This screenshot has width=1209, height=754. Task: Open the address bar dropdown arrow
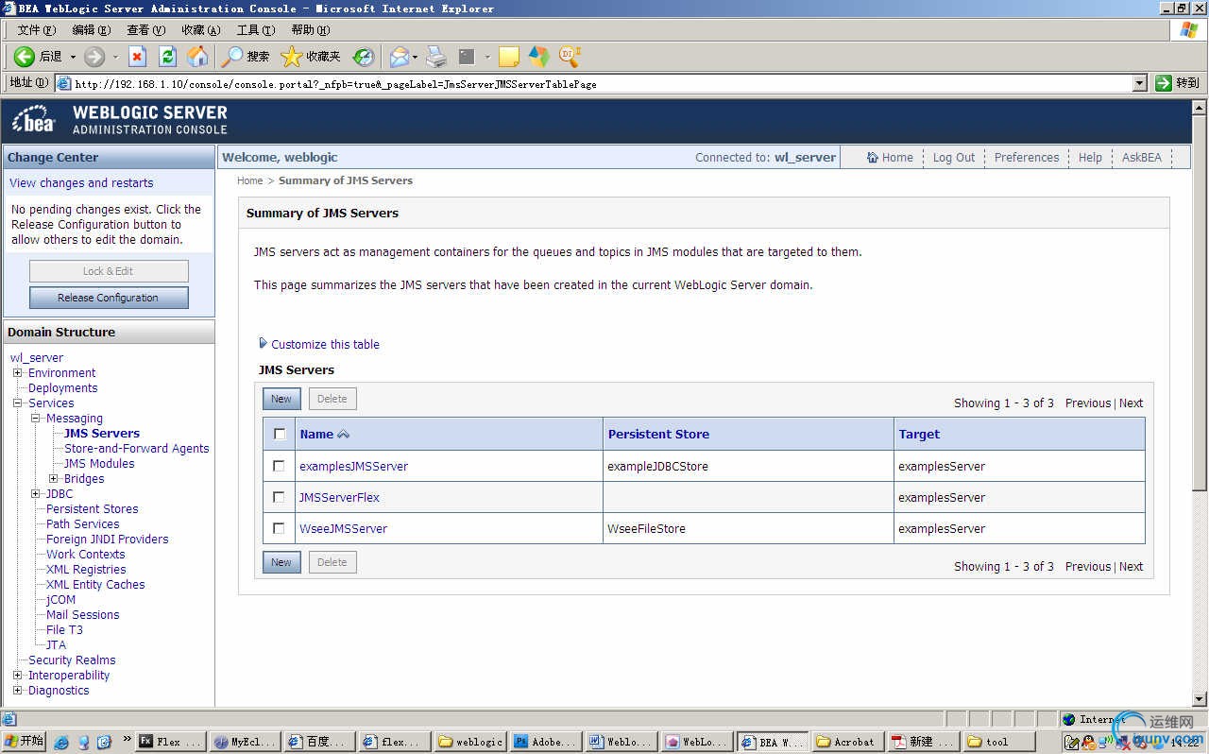[1139, 83]
